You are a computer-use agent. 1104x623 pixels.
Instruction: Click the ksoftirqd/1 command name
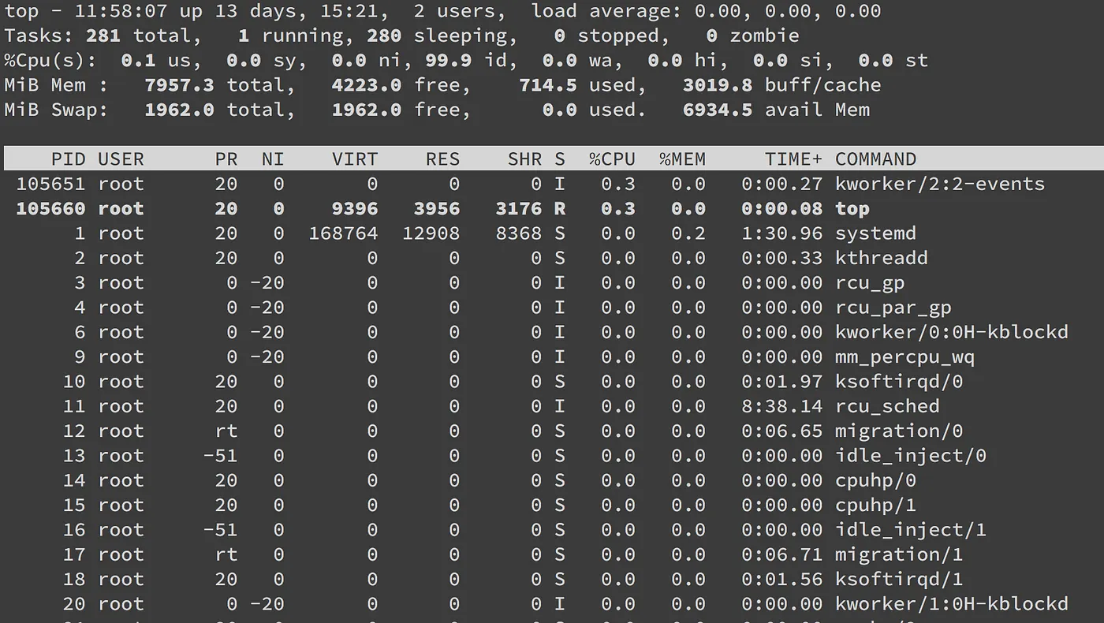[x=898, y=580]
